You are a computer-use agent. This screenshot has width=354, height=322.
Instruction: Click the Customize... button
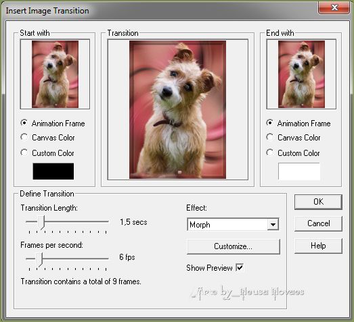point(234,246)
